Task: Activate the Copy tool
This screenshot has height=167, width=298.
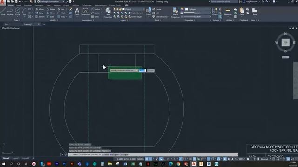Action: (x=39, y=13)
